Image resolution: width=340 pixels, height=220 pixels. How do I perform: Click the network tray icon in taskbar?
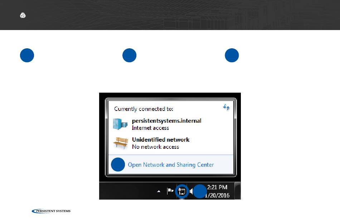pyautogui.click(x=182, y=191)
